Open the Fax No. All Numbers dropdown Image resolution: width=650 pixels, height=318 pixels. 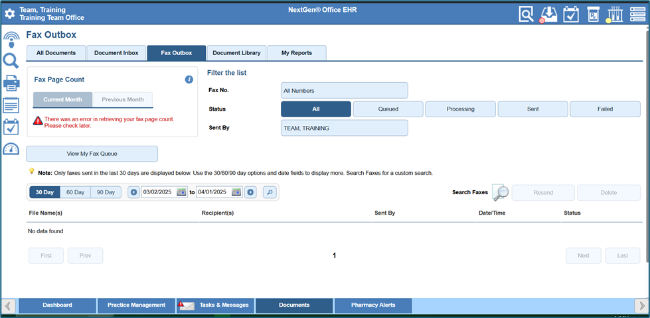pyautogui.click(x=345, y=91)
